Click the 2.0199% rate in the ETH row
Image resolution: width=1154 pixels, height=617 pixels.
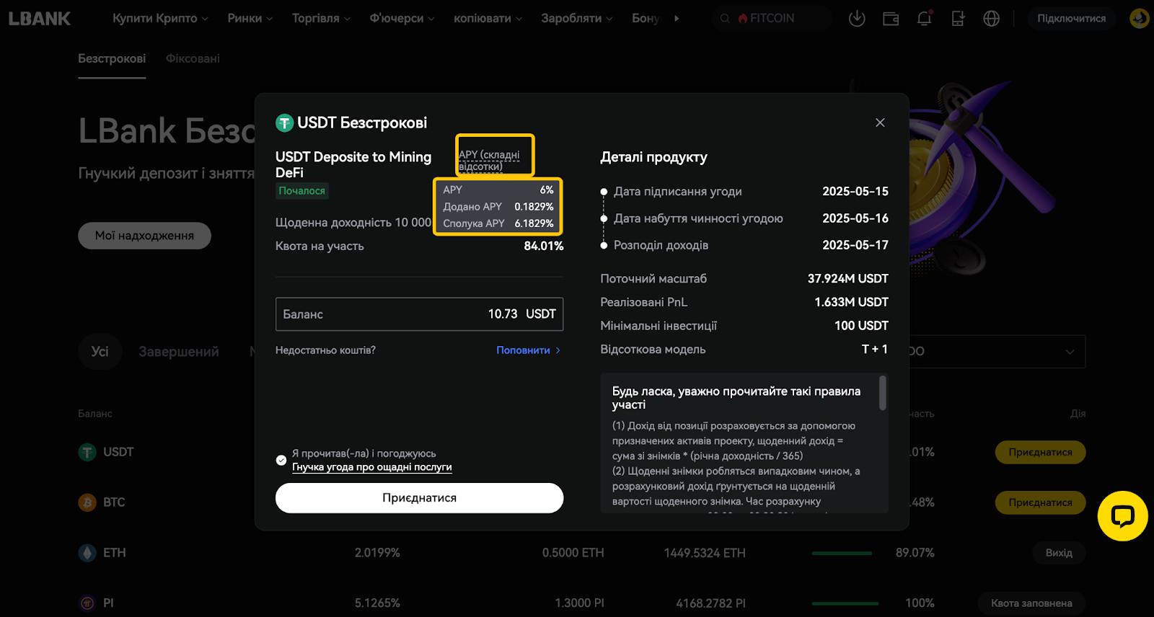[x=377, y=553]
